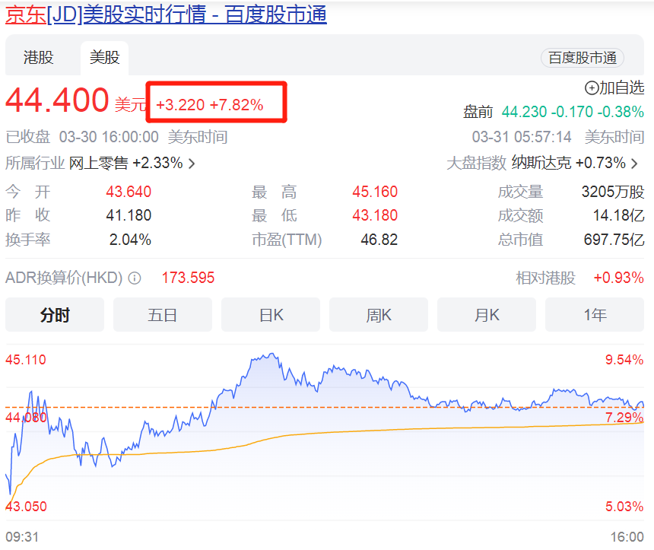This screenshot has height=550, width=654.
Task: Open the 京东[JD]美股实时行情 title link
Action: 166,14
